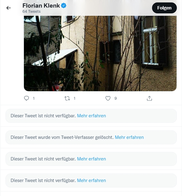This screenshot has width=182, height=196.
Task: Open the share tweet icon
Action: pyautogui.click(x=149, y=98)
